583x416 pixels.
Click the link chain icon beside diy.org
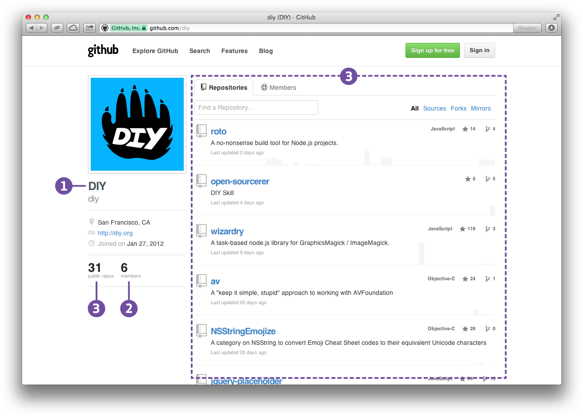92,233
